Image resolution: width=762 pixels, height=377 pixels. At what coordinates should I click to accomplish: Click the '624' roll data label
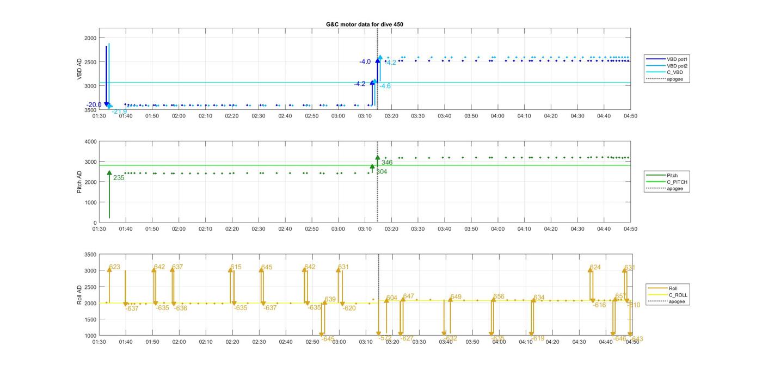pyautogui.click(x=595, y=267)
